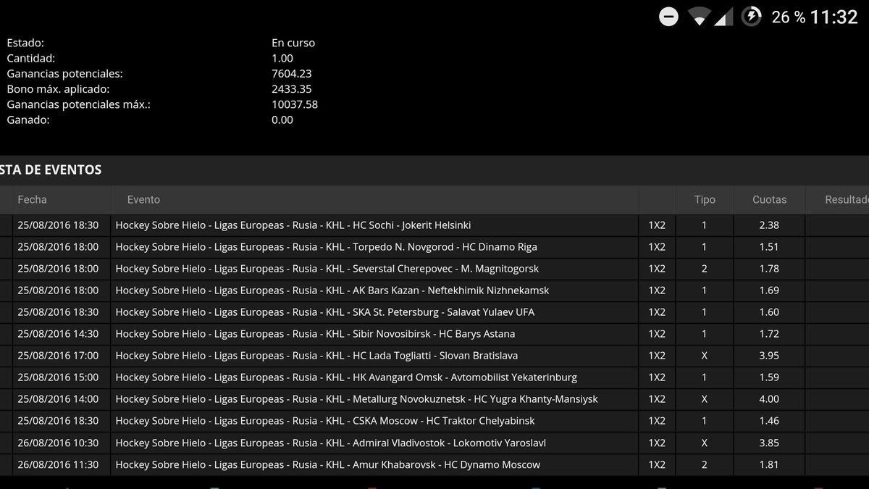Tap the cellular signal status icon
This screenshot has height=489, width=869.
(x=723, y=17)
